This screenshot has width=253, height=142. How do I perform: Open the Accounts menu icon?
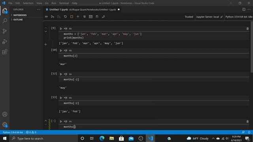(5, 114)
